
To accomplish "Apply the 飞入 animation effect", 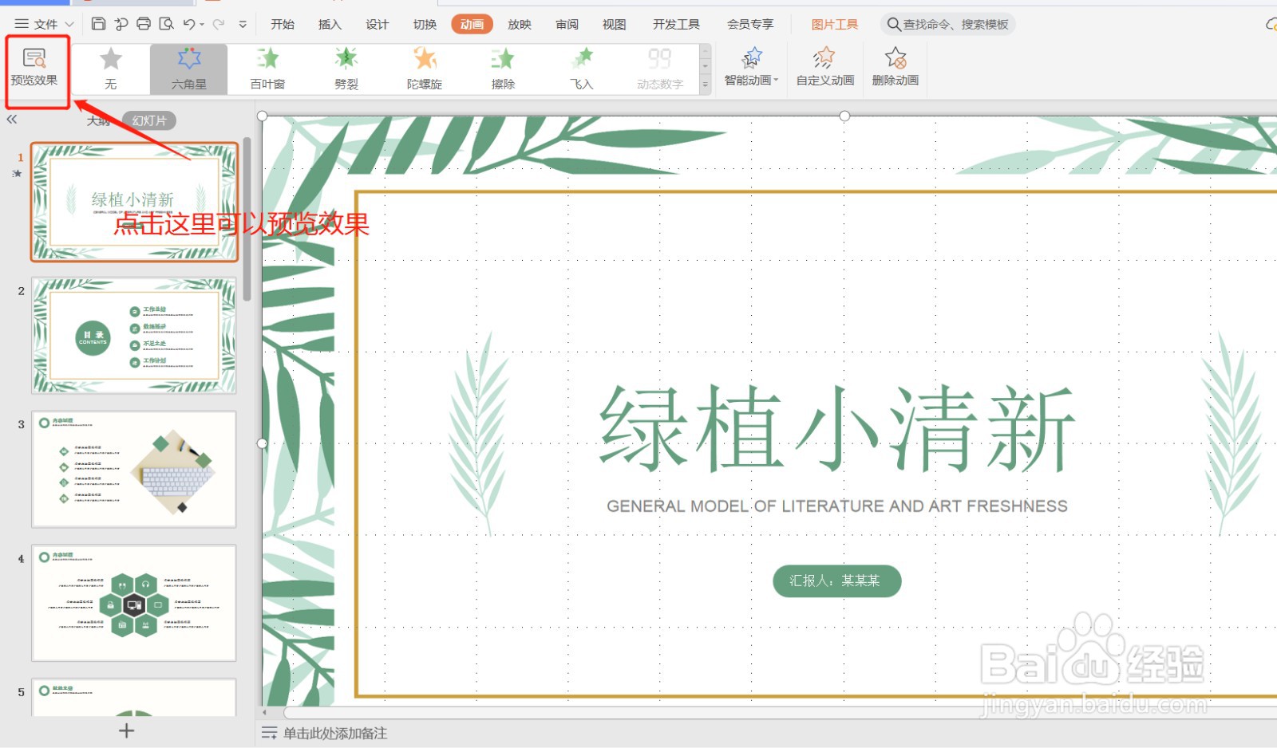I will click(x=581, y=68).
